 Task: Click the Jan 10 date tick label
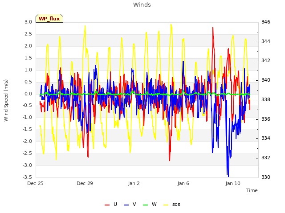coord(233,183)
